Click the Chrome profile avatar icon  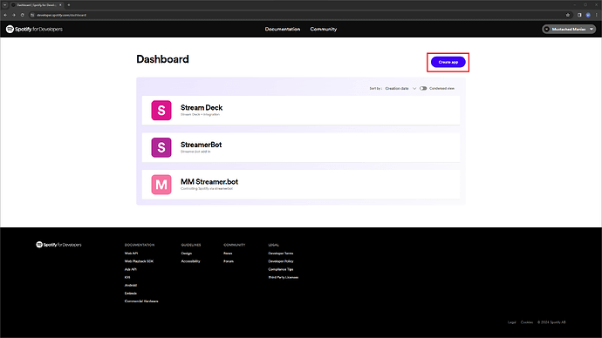click(588, 15)
